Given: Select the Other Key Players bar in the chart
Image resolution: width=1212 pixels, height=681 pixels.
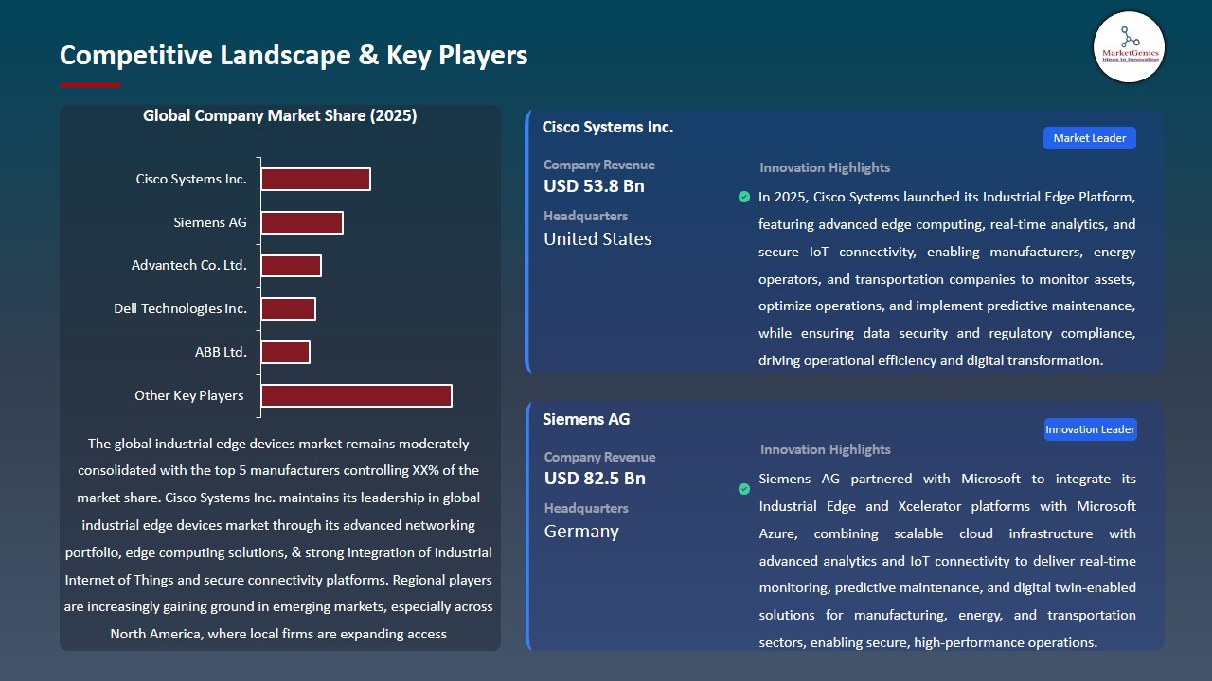Looking at the screenshot, I should [356, 395].
